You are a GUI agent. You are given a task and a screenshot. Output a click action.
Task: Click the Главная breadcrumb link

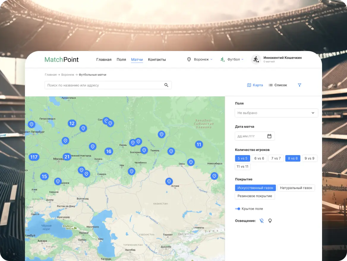click(51, 75)
